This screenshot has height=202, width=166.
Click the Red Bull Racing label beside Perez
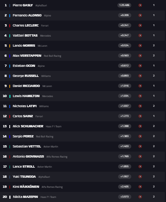(x=44, y=136)
